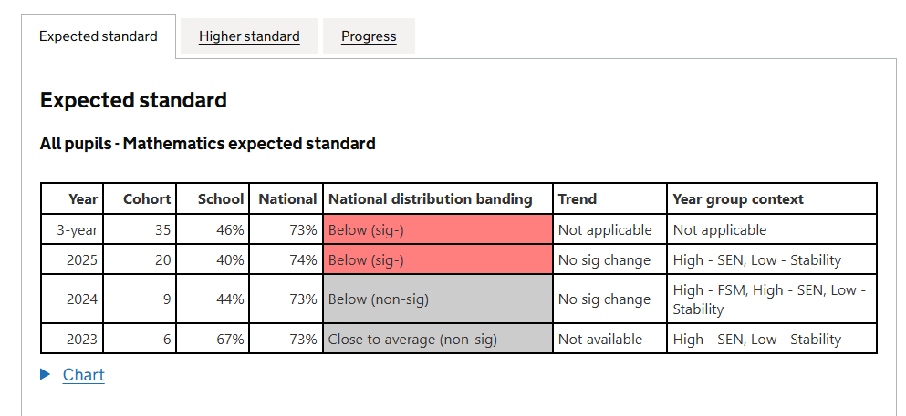Screen dimensions: 906x416
Task: Click the grey Close to average cell
Action: pyautogui.click(x=438, y=340)
